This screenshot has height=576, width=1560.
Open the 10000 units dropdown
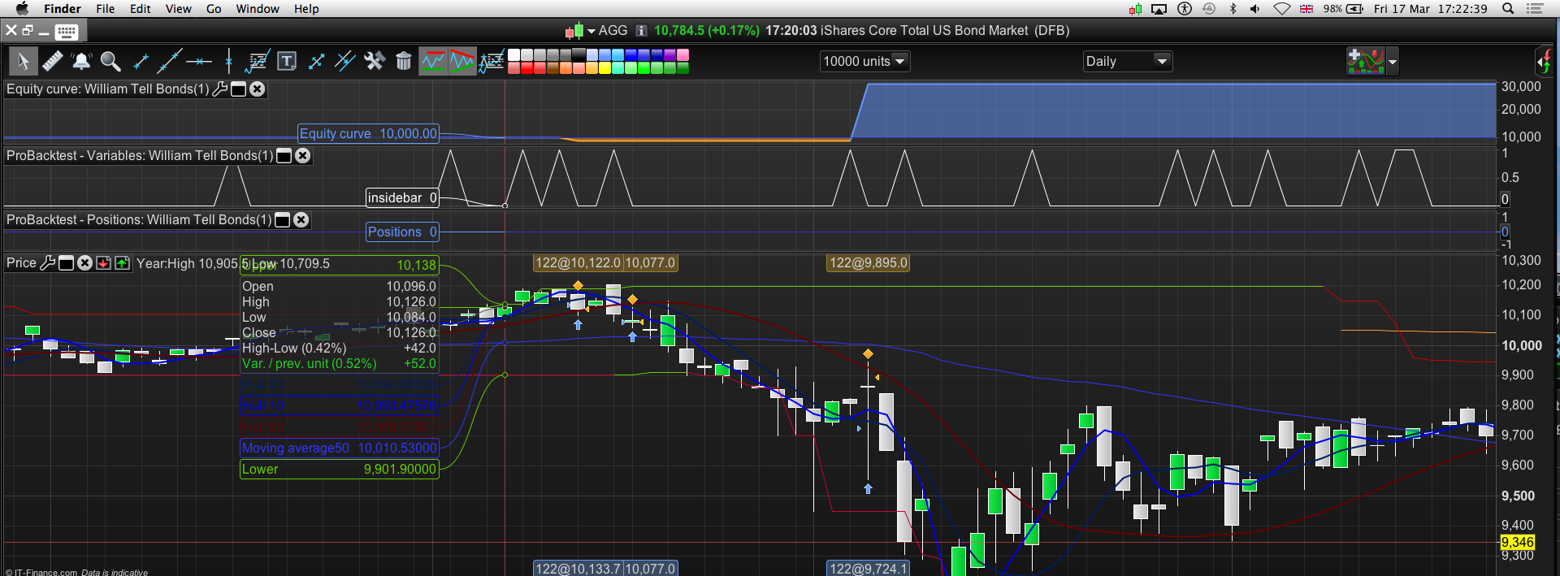[x=864, y=61]
